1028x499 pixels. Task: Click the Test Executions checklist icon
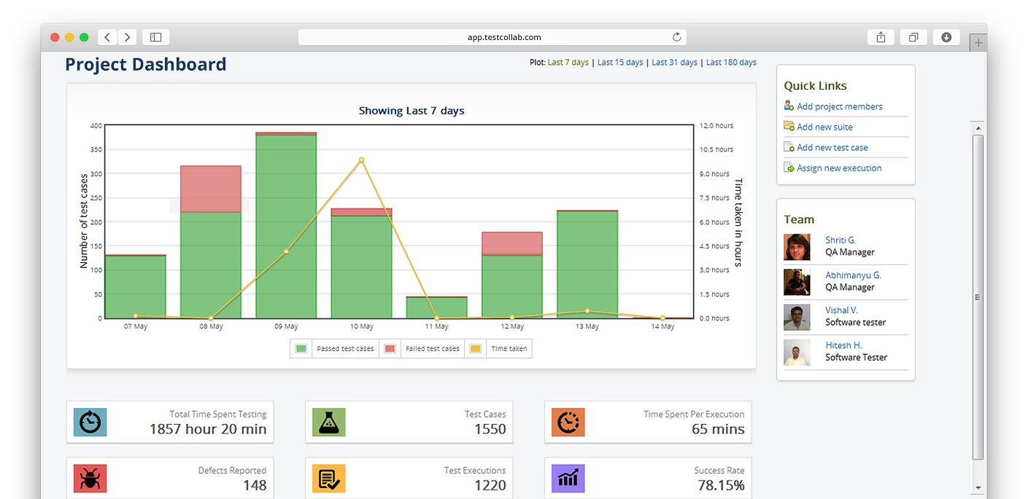(x=329, y=479)
